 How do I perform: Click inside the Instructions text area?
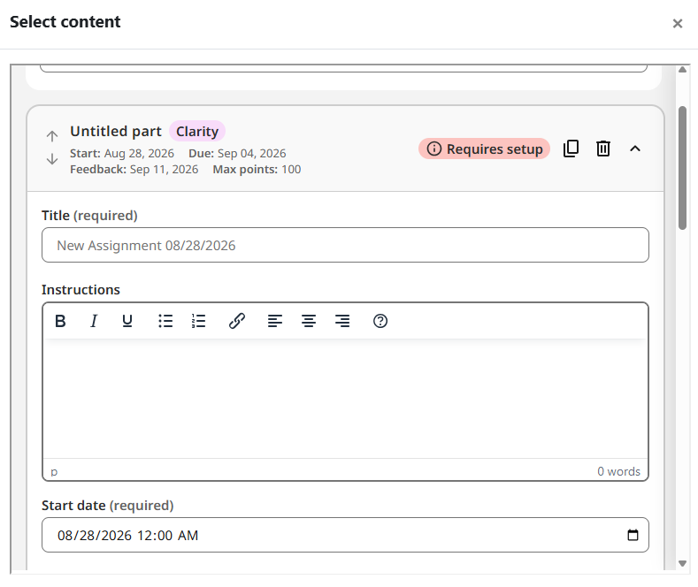[x=345, y=399]
